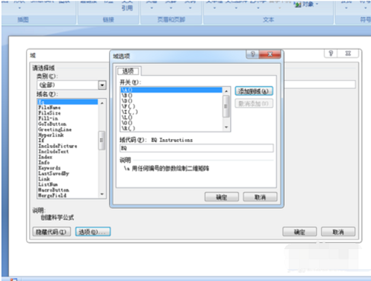Click 确定 button of the 域 dialog
The image size is (371, 281).
point(300,232)
